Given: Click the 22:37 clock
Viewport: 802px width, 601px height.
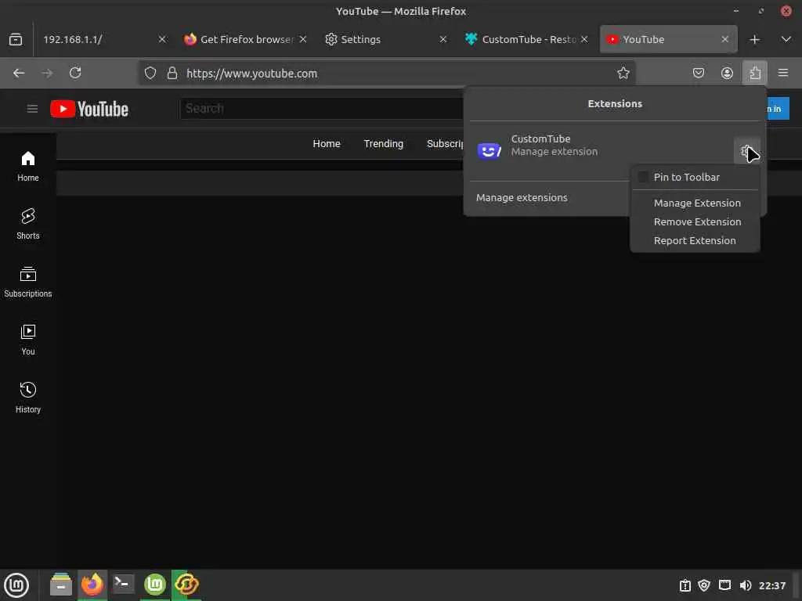Looking at the screenshot, I should point(771,585).
